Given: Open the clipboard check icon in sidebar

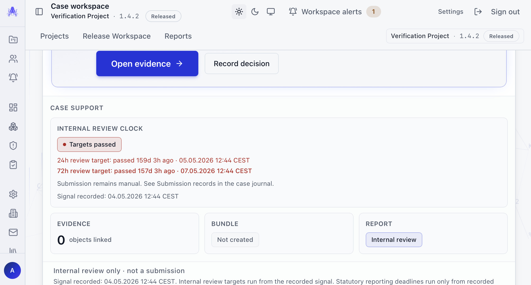Looking at the screenshot, I should [13, 165].
